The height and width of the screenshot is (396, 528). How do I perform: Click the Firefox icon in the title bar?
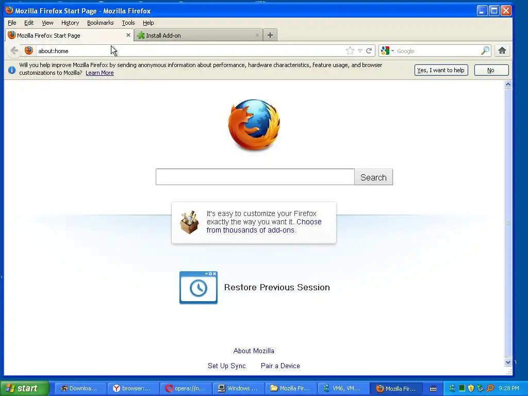(9, 10)
